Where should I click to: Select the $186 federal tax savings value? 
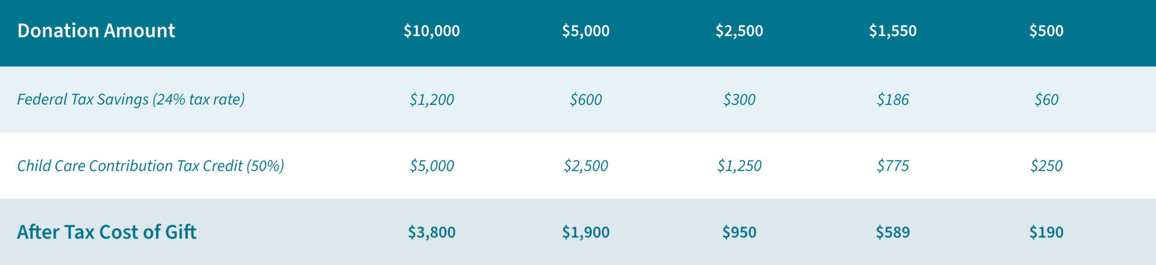893,99
